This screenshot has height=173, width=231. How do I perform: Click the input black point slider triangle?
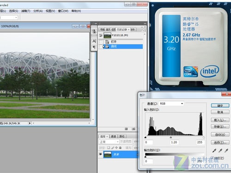[146, 137]
